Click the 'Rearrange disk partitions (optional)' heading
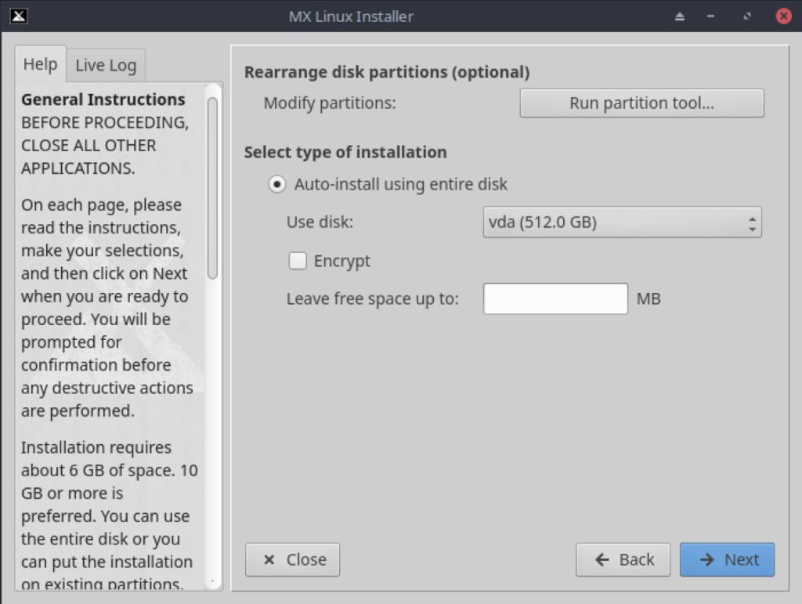 387,72
